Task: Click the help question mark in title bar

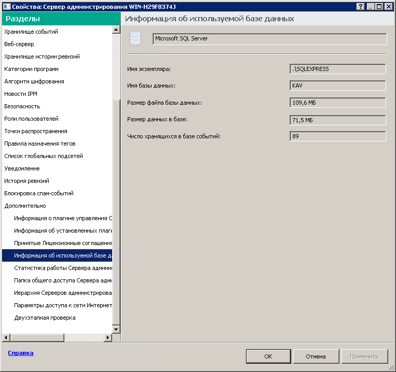Action: (361, 6)
